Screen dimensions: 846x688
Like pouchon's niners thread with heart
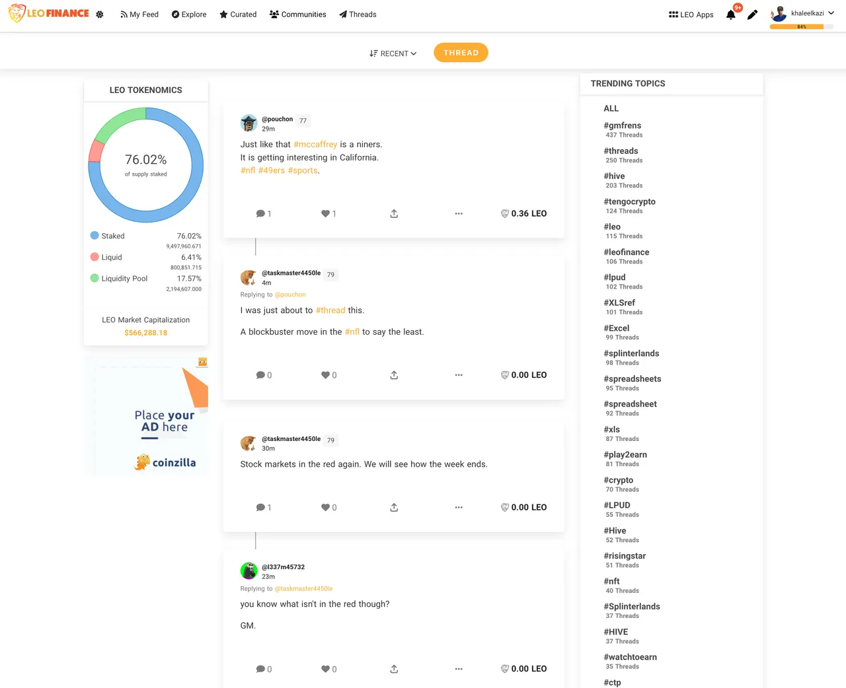[x=328, y=214]
